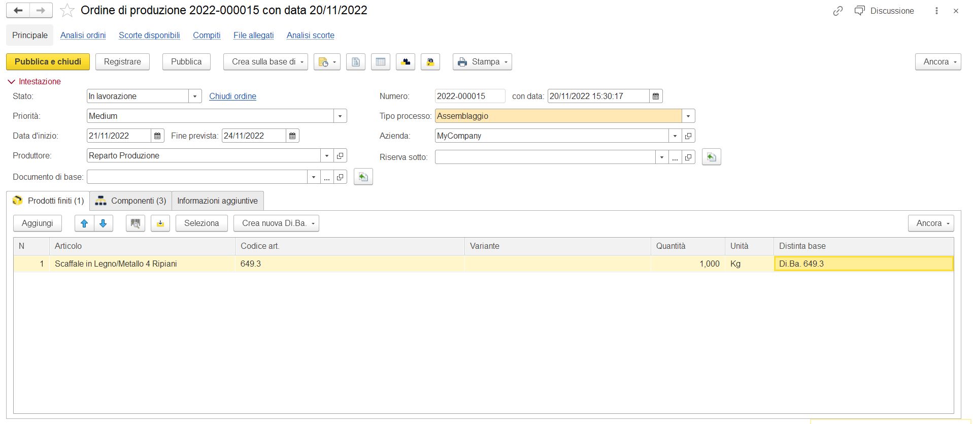Open the Produttore record icon
This screenshot has height=424, width=973.
click(340, 155)
